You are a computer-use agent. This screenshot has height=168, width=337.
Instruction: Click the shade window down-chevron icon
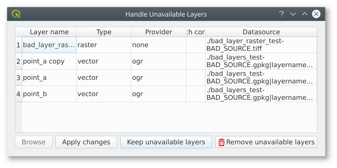pyautogui.click(x=293, y=14)
